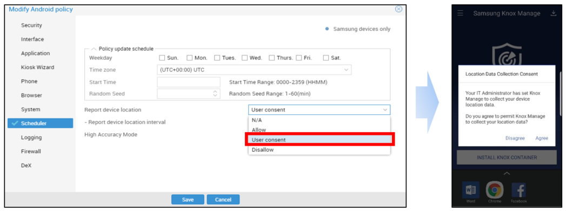Check the Thurs. weekday box

click(271, 58)
